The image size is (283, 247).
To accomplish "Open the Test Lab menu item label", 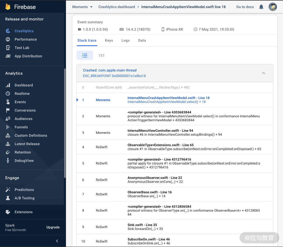I will click(22, 48).
